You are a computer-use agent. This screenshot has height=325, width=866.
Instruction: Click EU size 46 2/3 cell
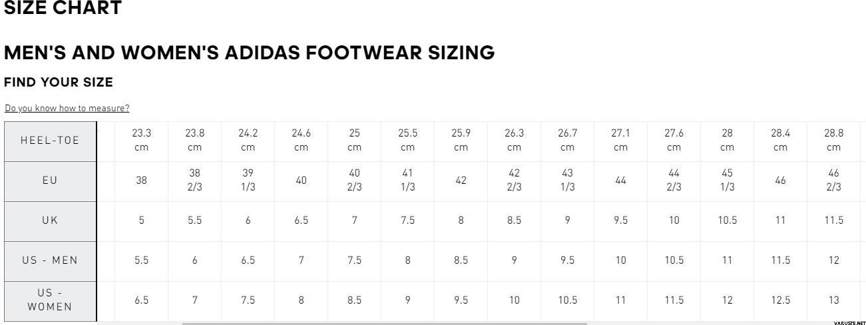tap(834, 180)
